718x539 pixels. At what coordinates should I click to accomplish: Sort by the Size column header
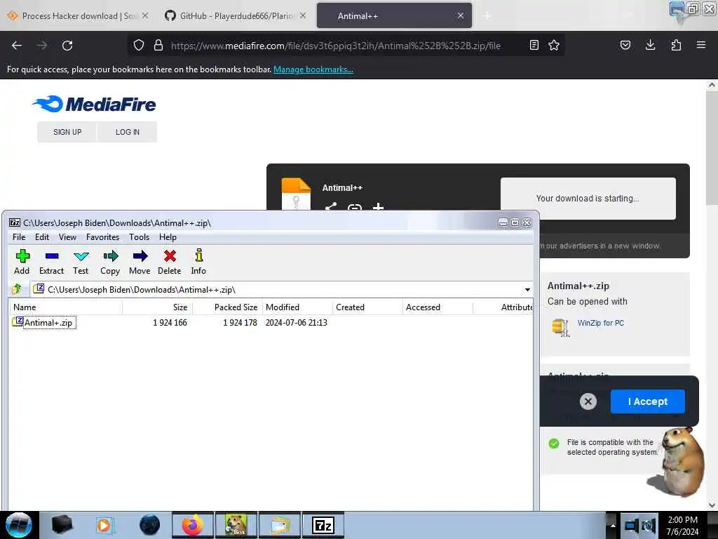coord(158,307)
